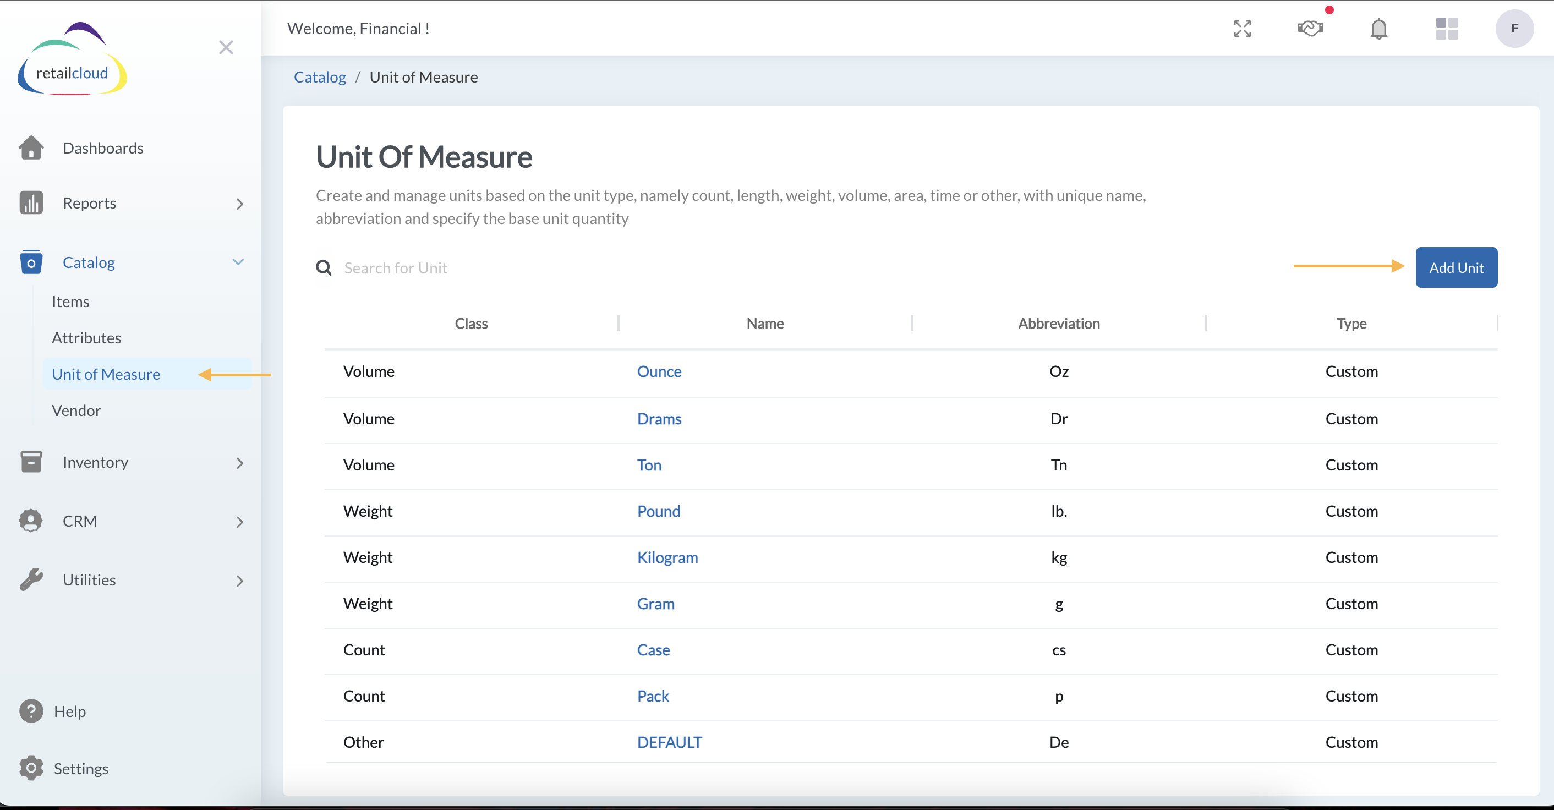The image size is (1554, 810).
Task: Select the Catalog trash-can style icon
Action: coord(31,262)
